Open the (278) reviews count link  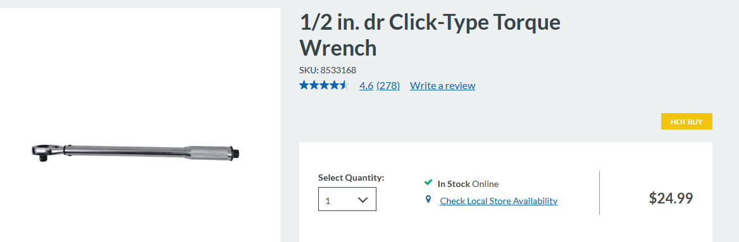388,86
